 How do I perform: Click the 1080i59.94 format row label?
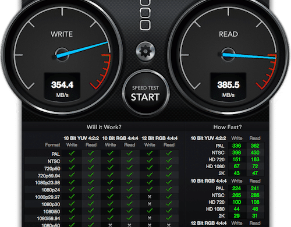click(x=48, y=218)
